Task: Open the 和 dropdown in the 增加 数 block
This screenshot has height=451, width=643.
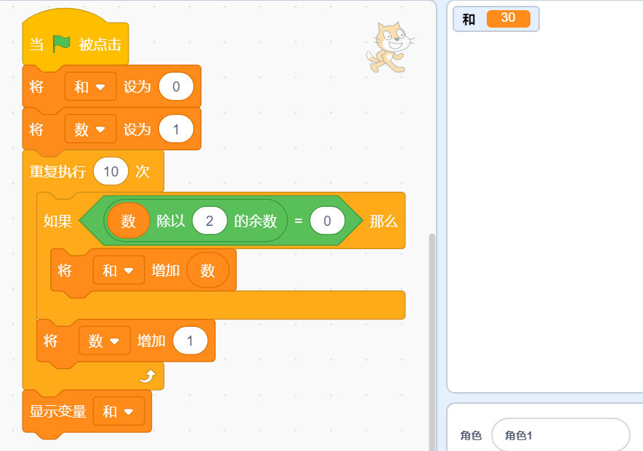Action: pyautogui.click(x=119, y=270)
